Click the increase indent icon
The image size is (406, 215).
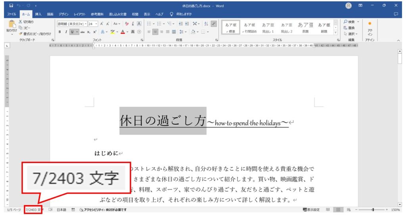(x=187, y=24)
